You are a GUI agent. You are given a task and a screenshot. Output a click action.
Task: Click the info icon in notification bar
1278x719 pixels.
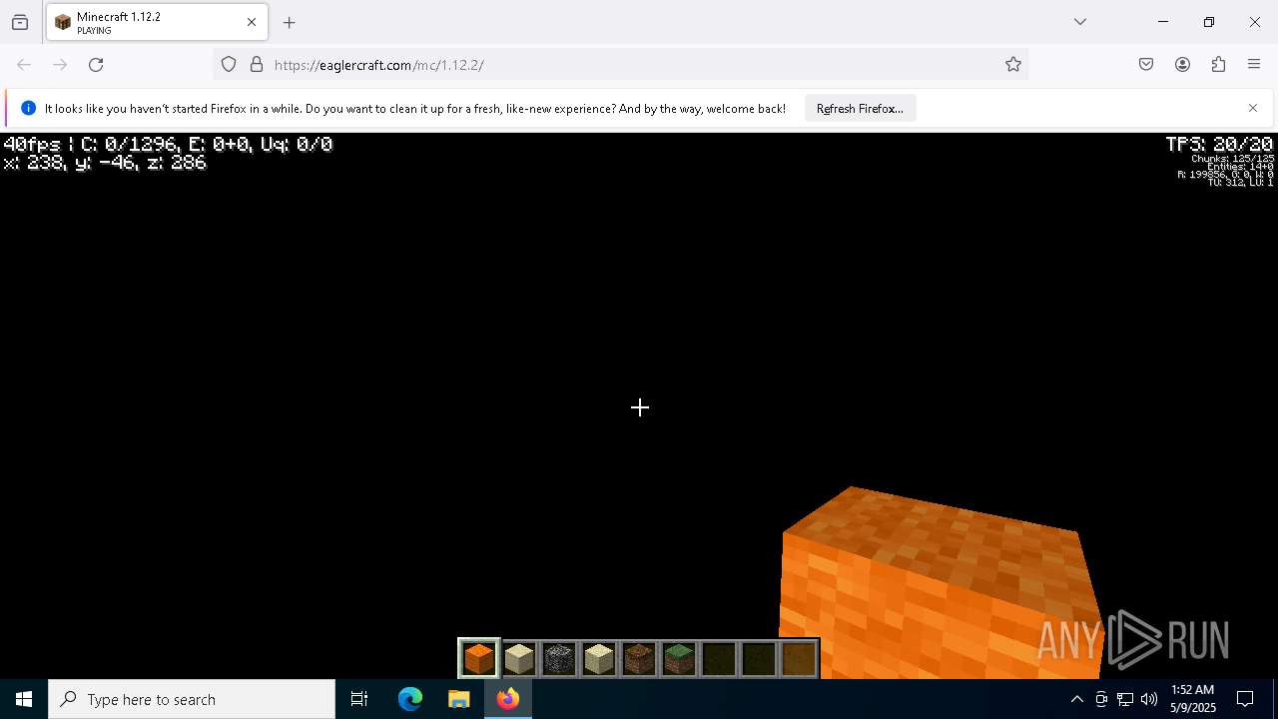[28, 108]
